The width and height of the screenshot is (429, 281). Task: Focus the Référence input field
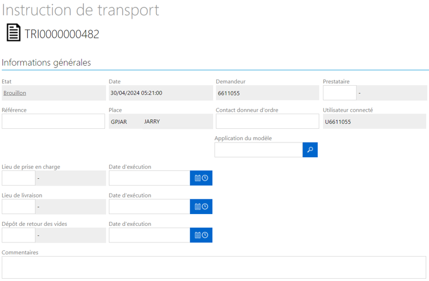click(53, 121)
